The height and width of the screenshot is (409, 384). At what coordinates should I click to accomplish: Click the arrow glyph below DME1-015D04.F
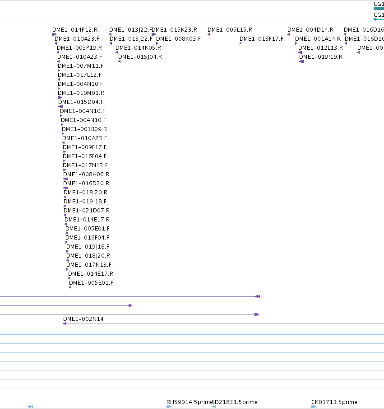click(61, 107)
